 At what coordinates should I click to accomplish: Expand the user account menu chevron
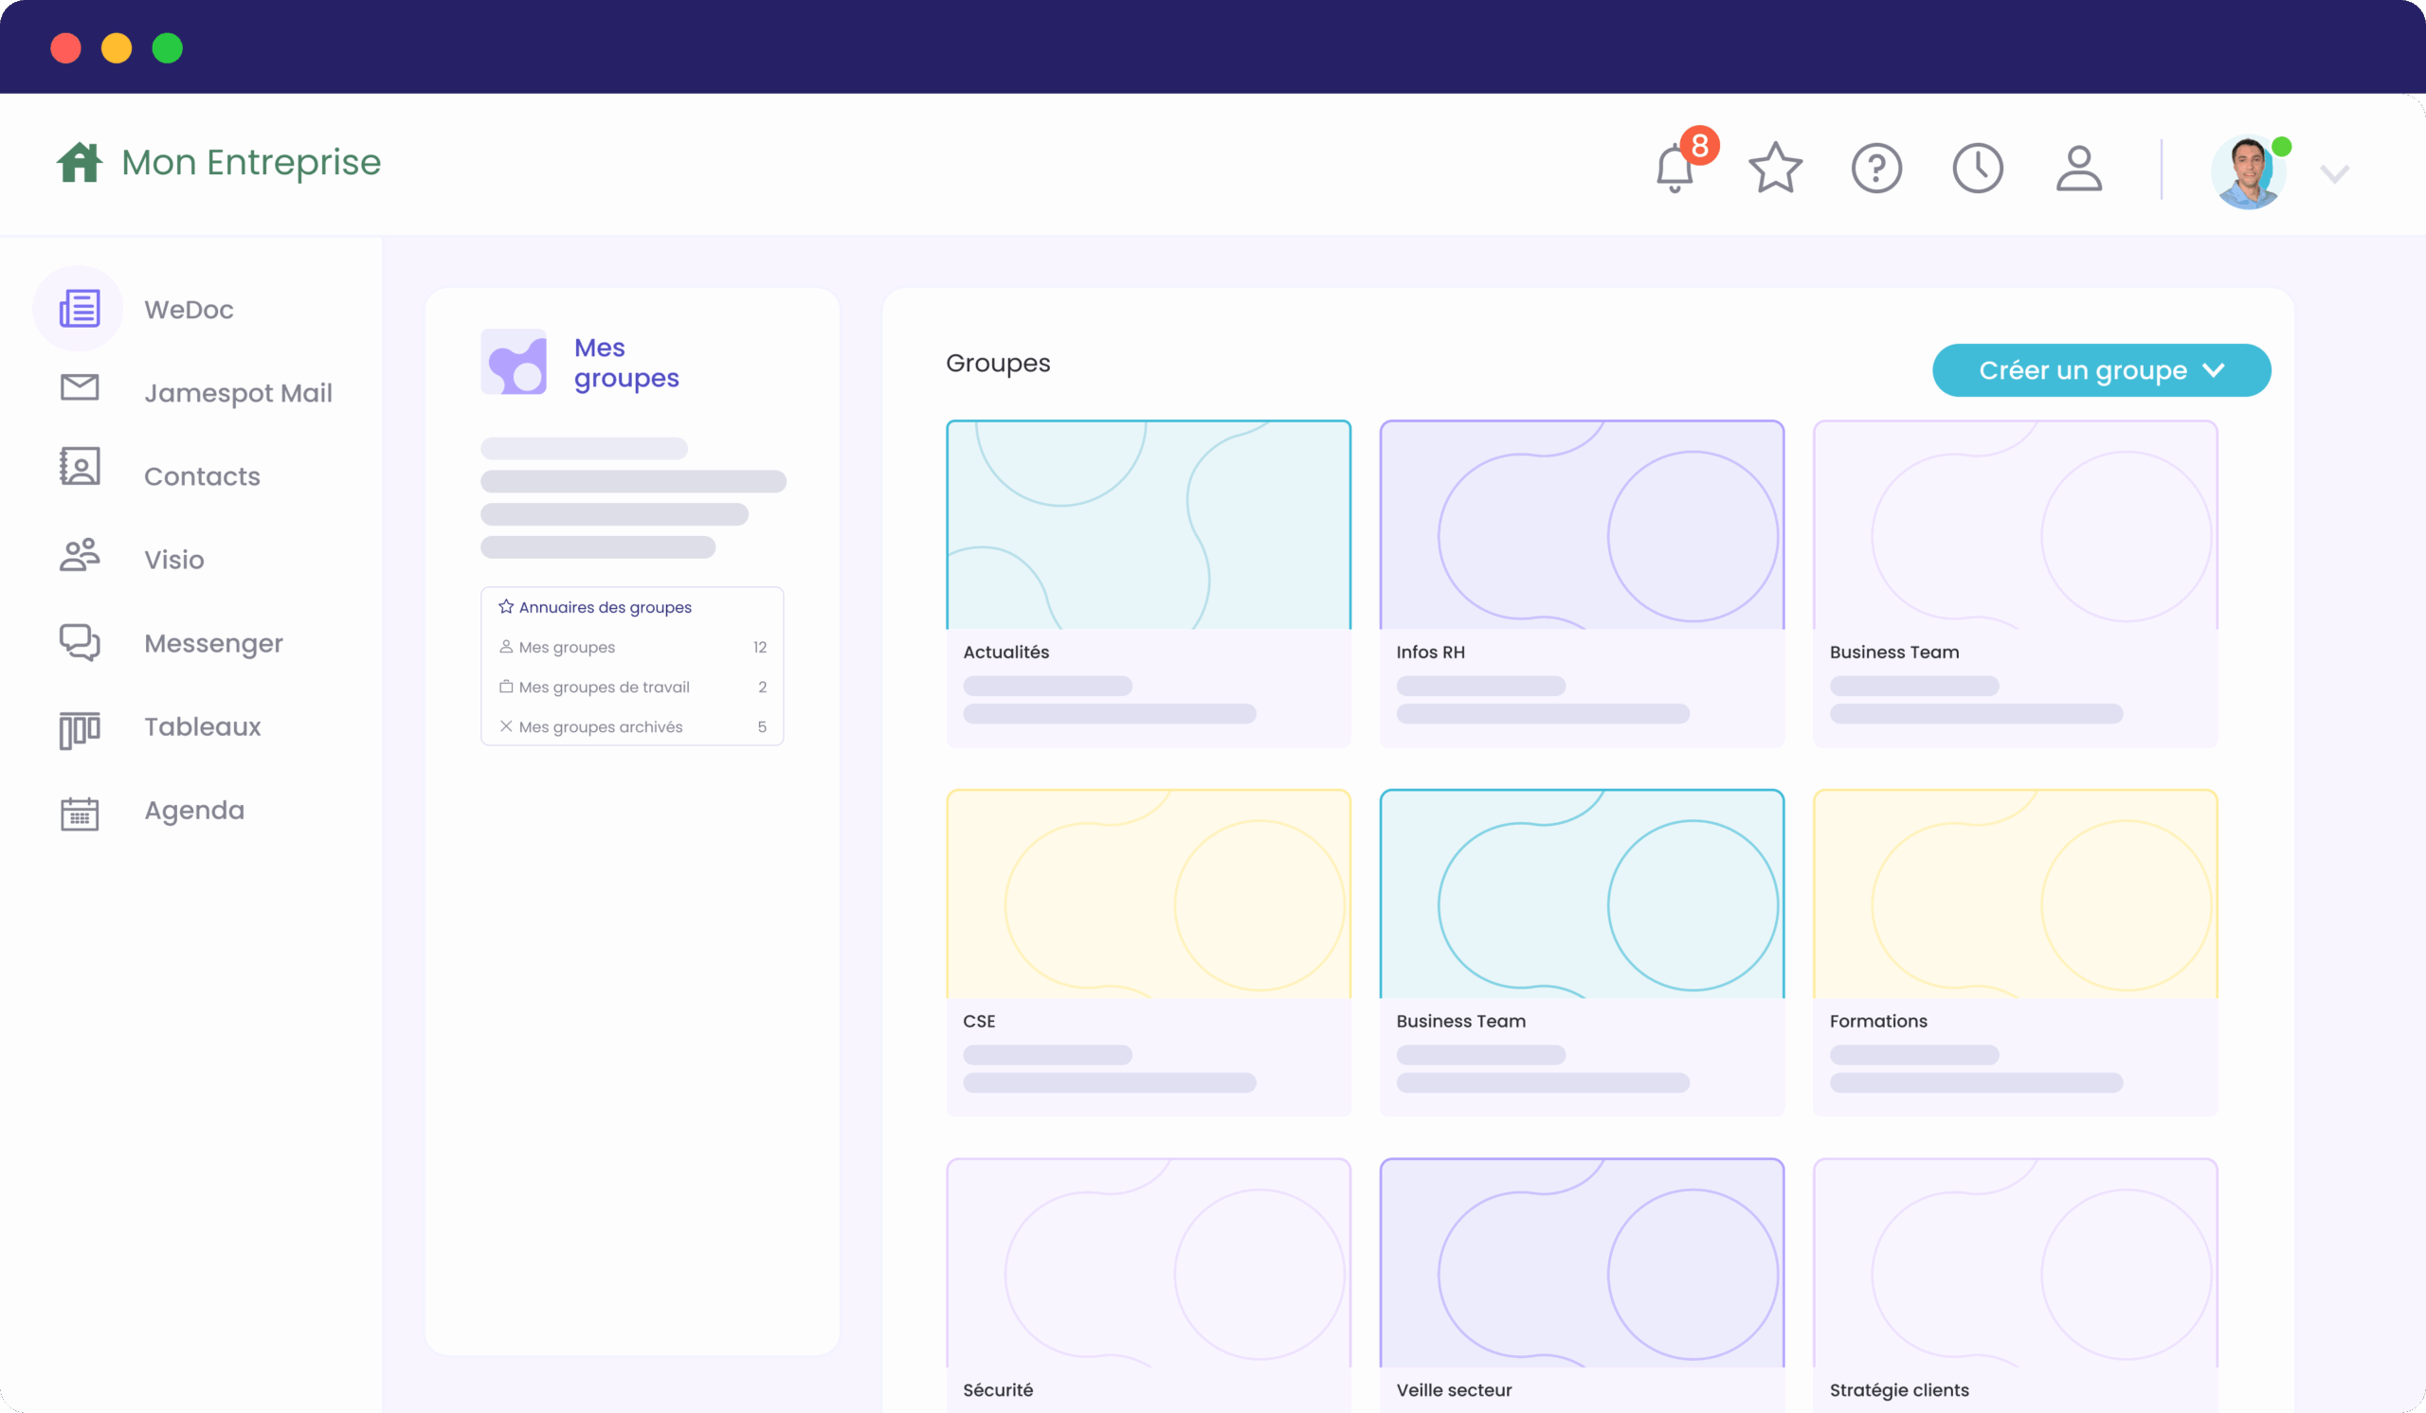2334,174
